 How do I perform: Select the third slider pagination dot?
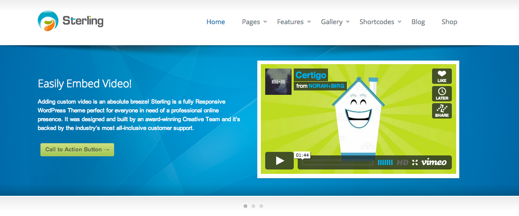pyautogui.click(x=261, y=206)
